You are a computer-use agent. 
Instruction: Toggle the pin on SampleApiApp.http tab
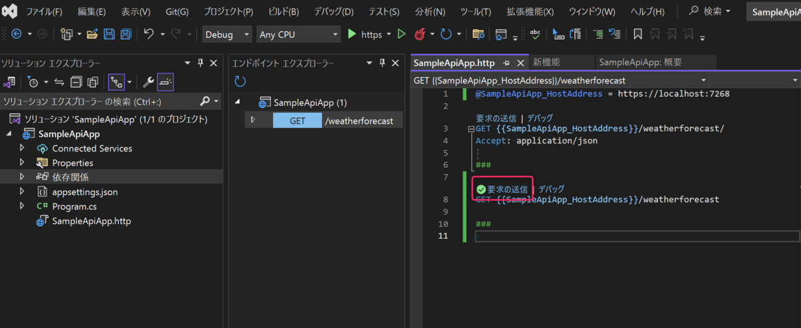pyautogui.click(x=506, y=63)
